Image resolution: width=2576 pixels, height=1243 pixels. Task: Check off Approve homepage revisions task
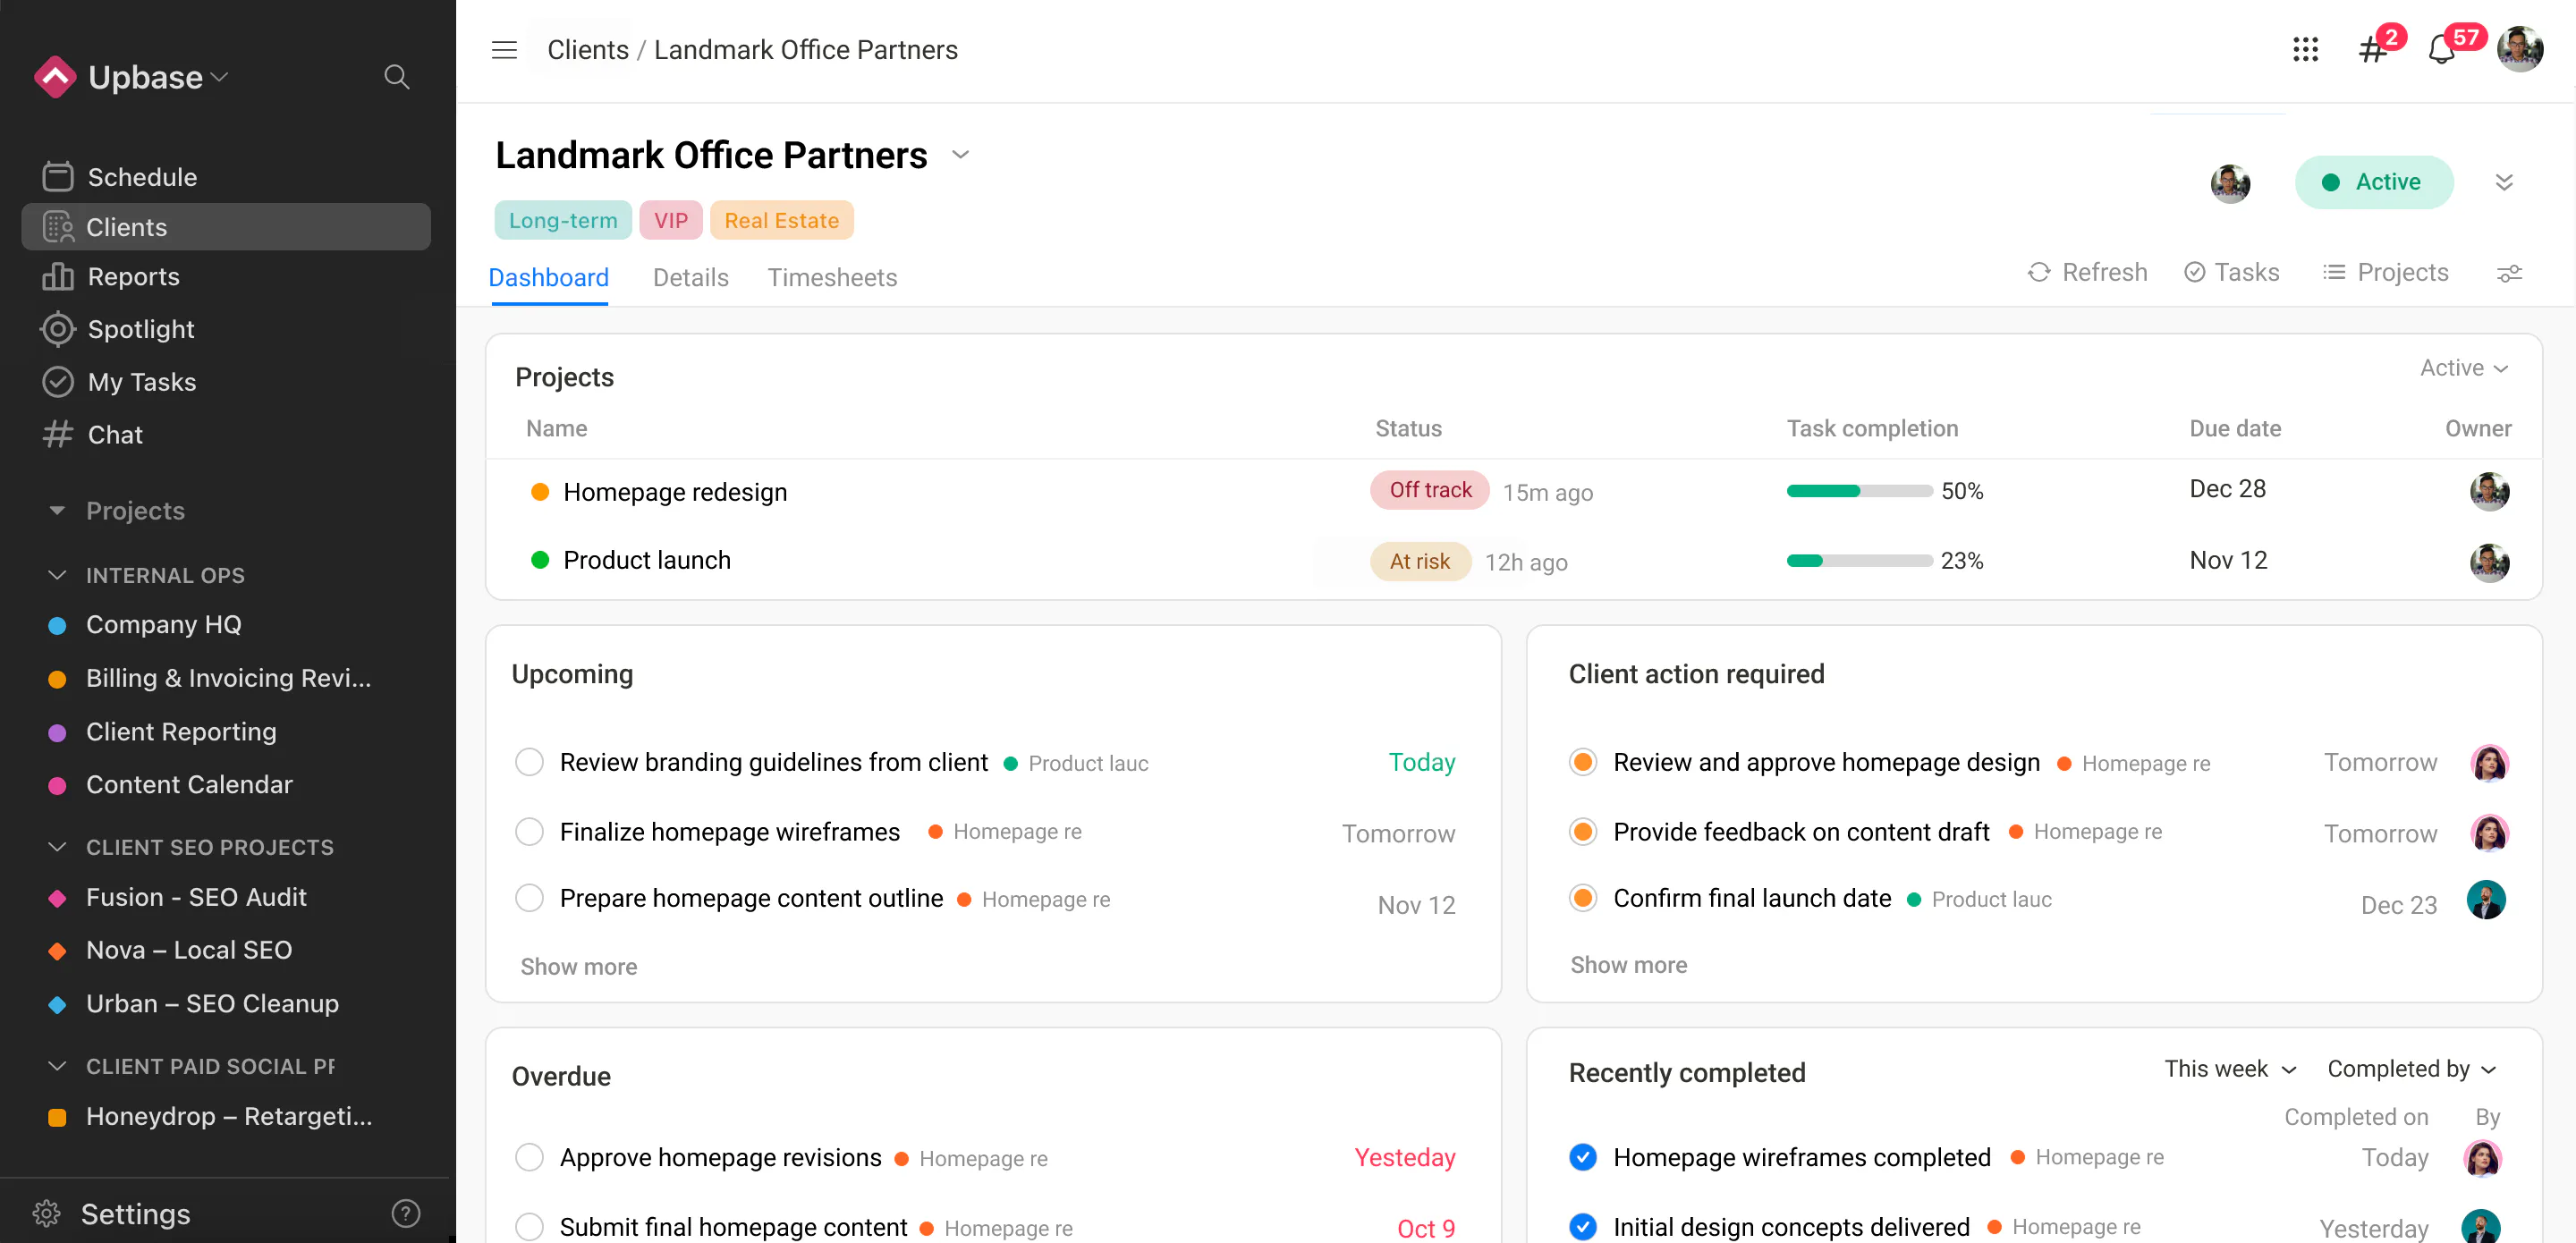tap(529, 1157)
